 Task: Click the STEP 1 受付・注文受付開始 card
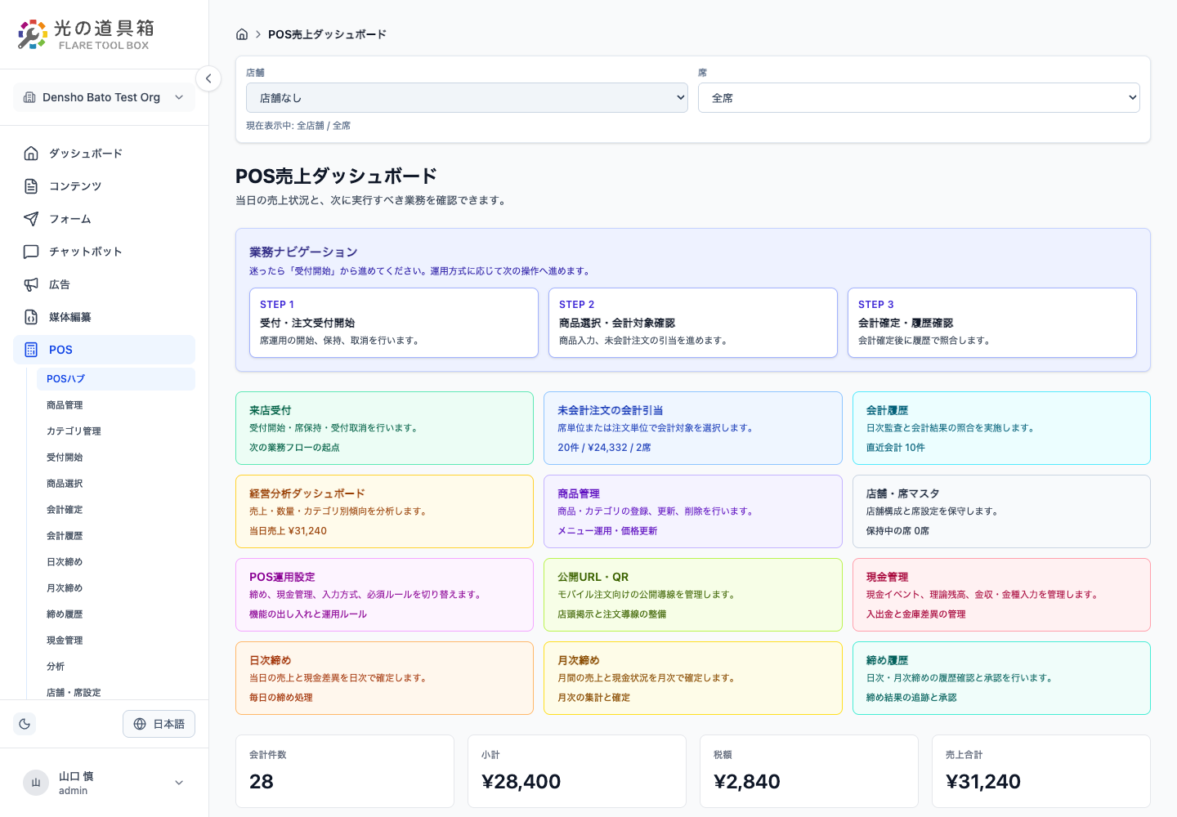point(394,323)
